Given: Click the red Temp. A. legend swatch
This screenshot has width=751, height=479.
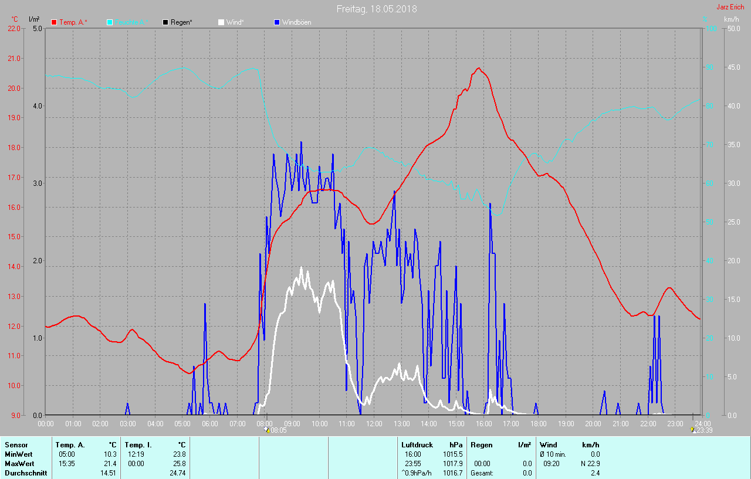Looking at the screenshot, I should (x=54, y=22).
